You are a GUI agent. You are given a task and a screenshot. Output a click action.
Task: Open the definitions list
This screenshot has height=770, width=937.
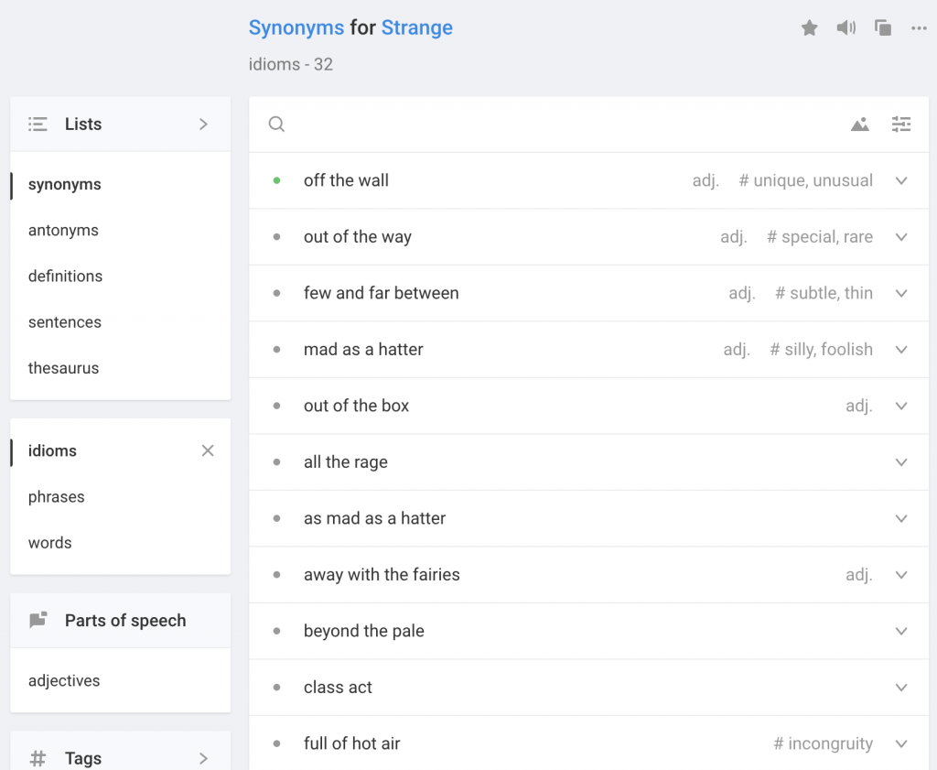tap(65, 277)
